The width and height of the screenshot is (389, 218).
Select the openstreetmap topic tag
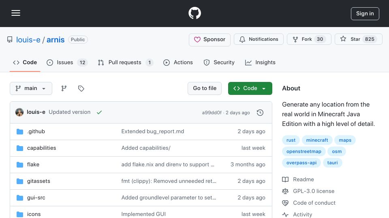pos(304,151)
